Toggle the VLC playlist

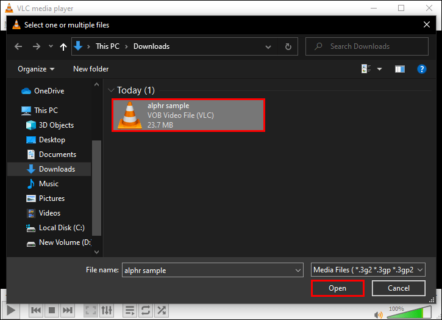coord(130,310)
